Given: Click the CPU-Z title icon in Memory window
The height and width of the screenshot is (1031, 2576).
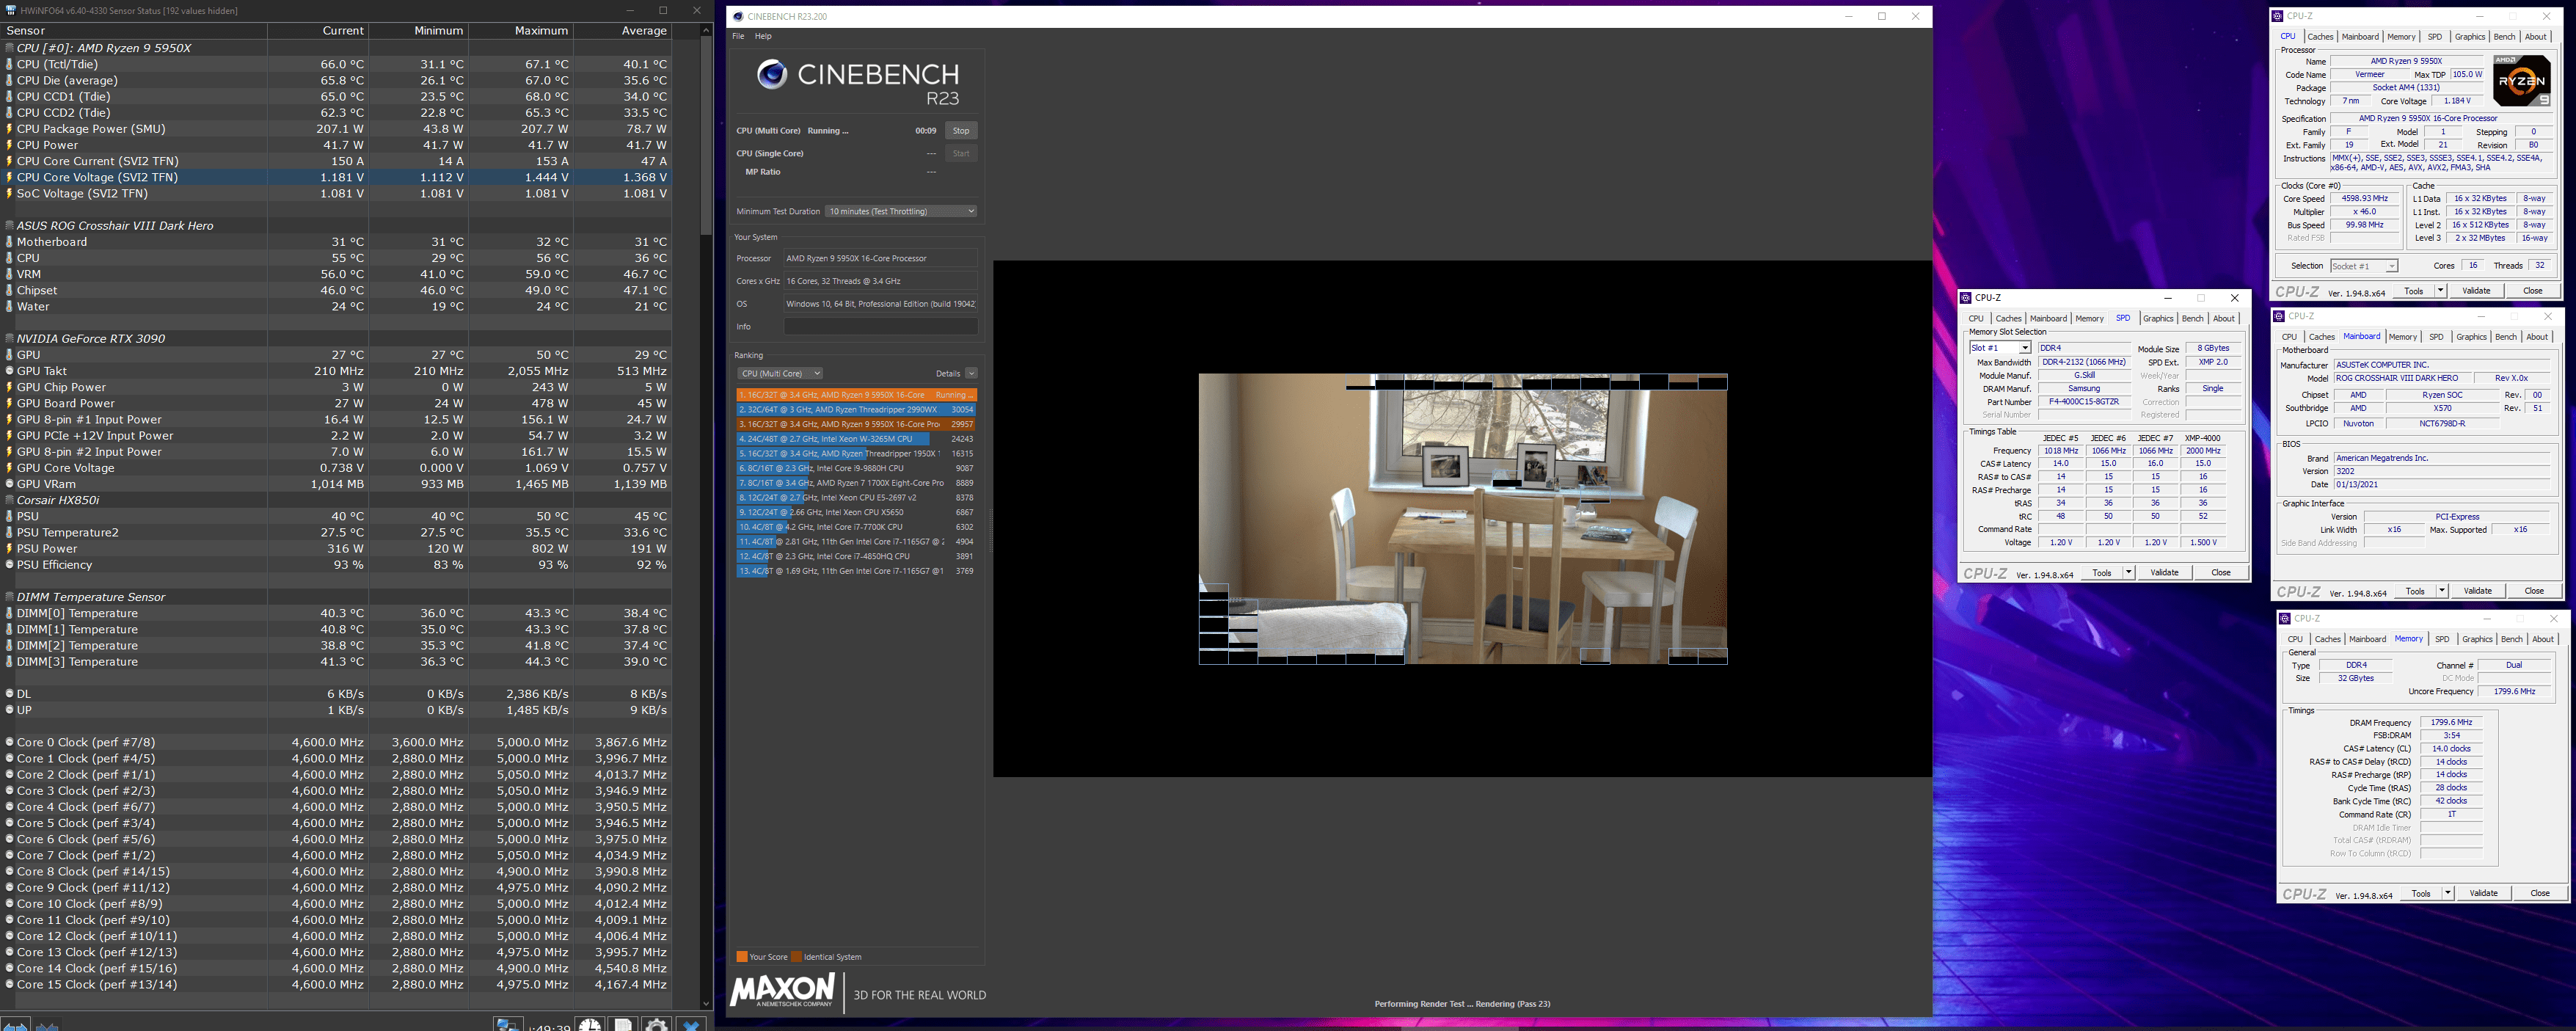Looking at the screenshot, I should (x=2285, y=619).
